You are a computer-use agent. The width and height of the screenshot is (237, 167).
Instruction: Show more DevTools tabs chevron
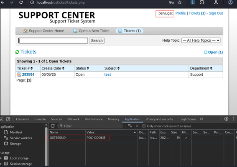[201, 119]
